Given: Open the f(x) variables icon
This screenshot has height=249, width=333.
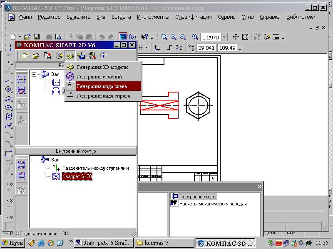Looking at the screenshot, I should point(132,37).
